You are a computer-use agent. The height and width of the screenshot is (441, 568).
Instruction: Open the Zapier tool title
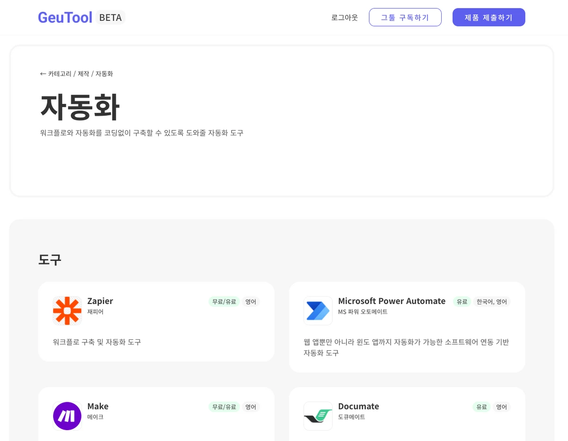(100, 301)
